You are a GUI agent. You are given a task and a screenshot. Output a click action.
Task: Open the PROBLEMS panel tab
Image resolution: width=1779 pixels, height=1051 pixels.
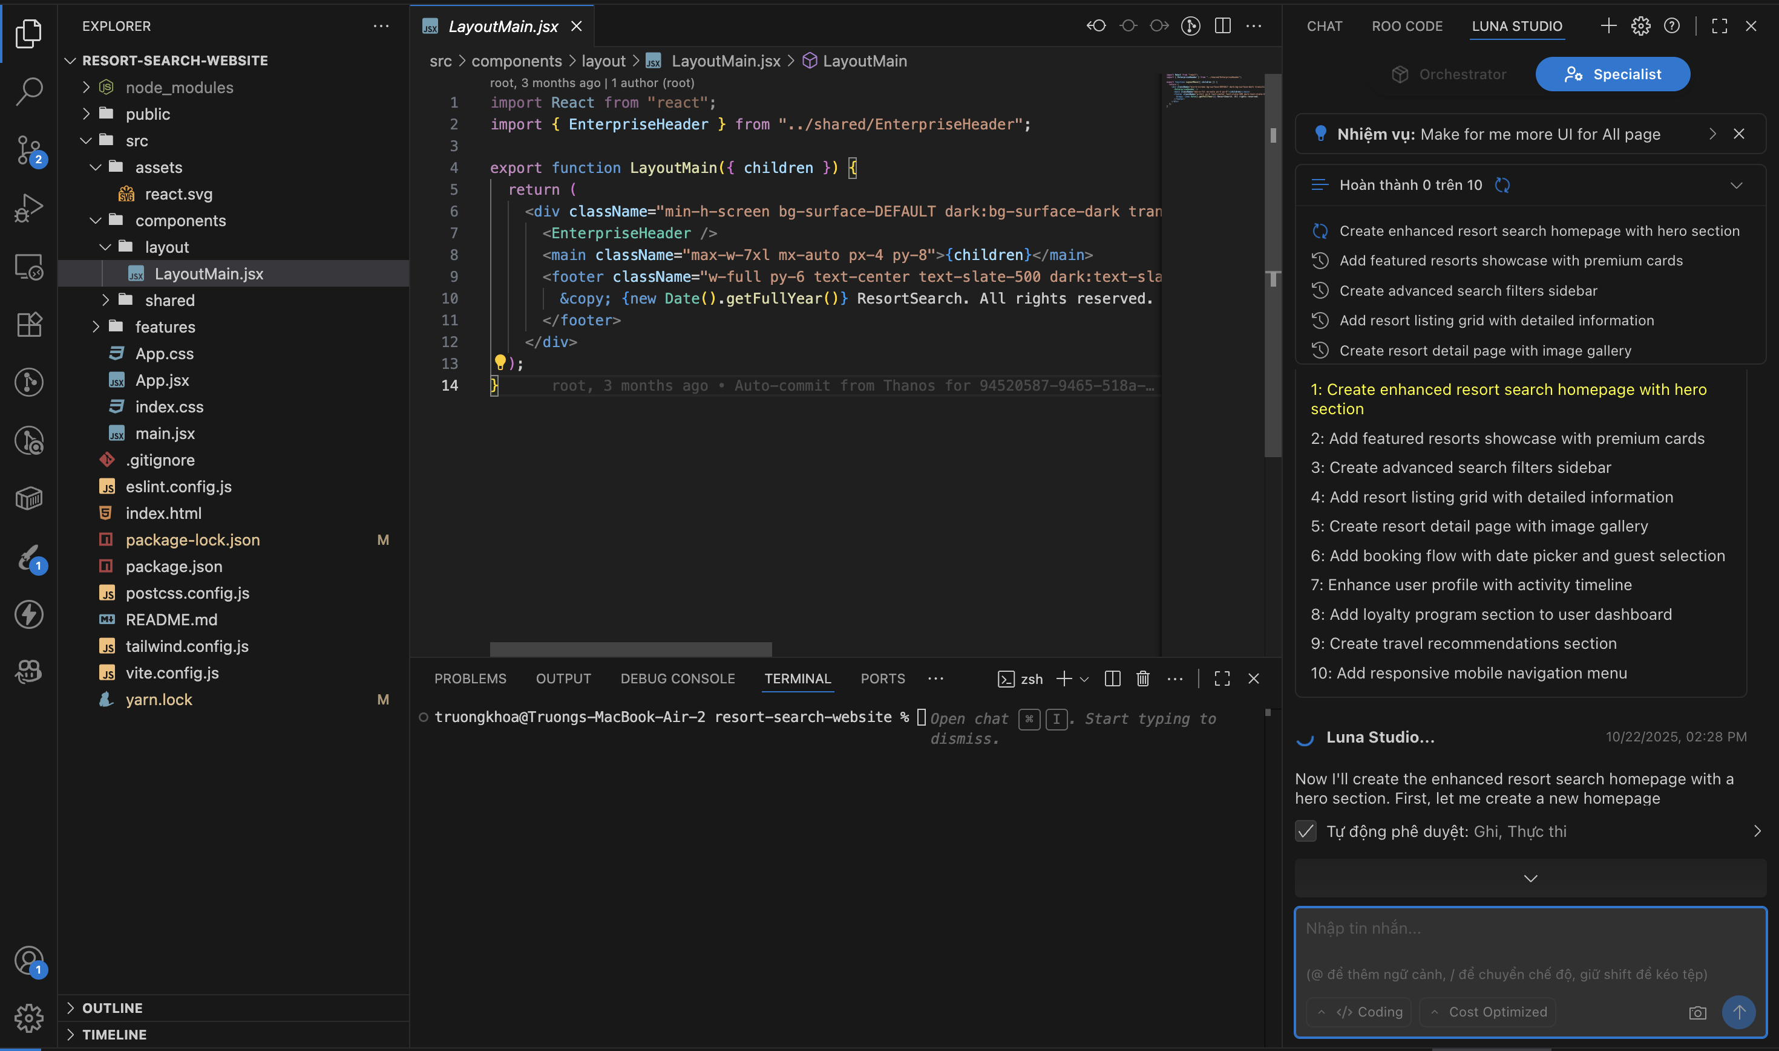coord(470,678)
